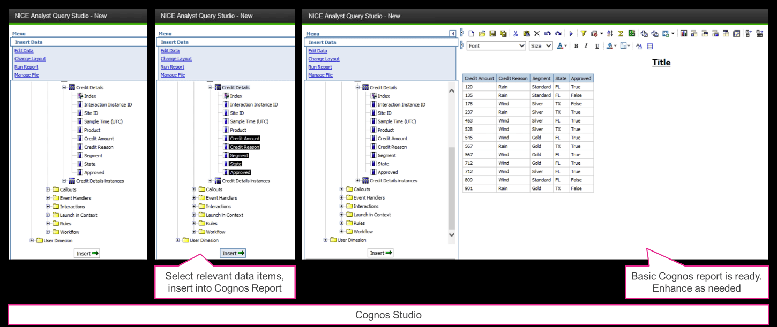This screenshot has width=777, height=327.
Task: Expand Interactions folder in right panel
Action: [x=341, y=206]
